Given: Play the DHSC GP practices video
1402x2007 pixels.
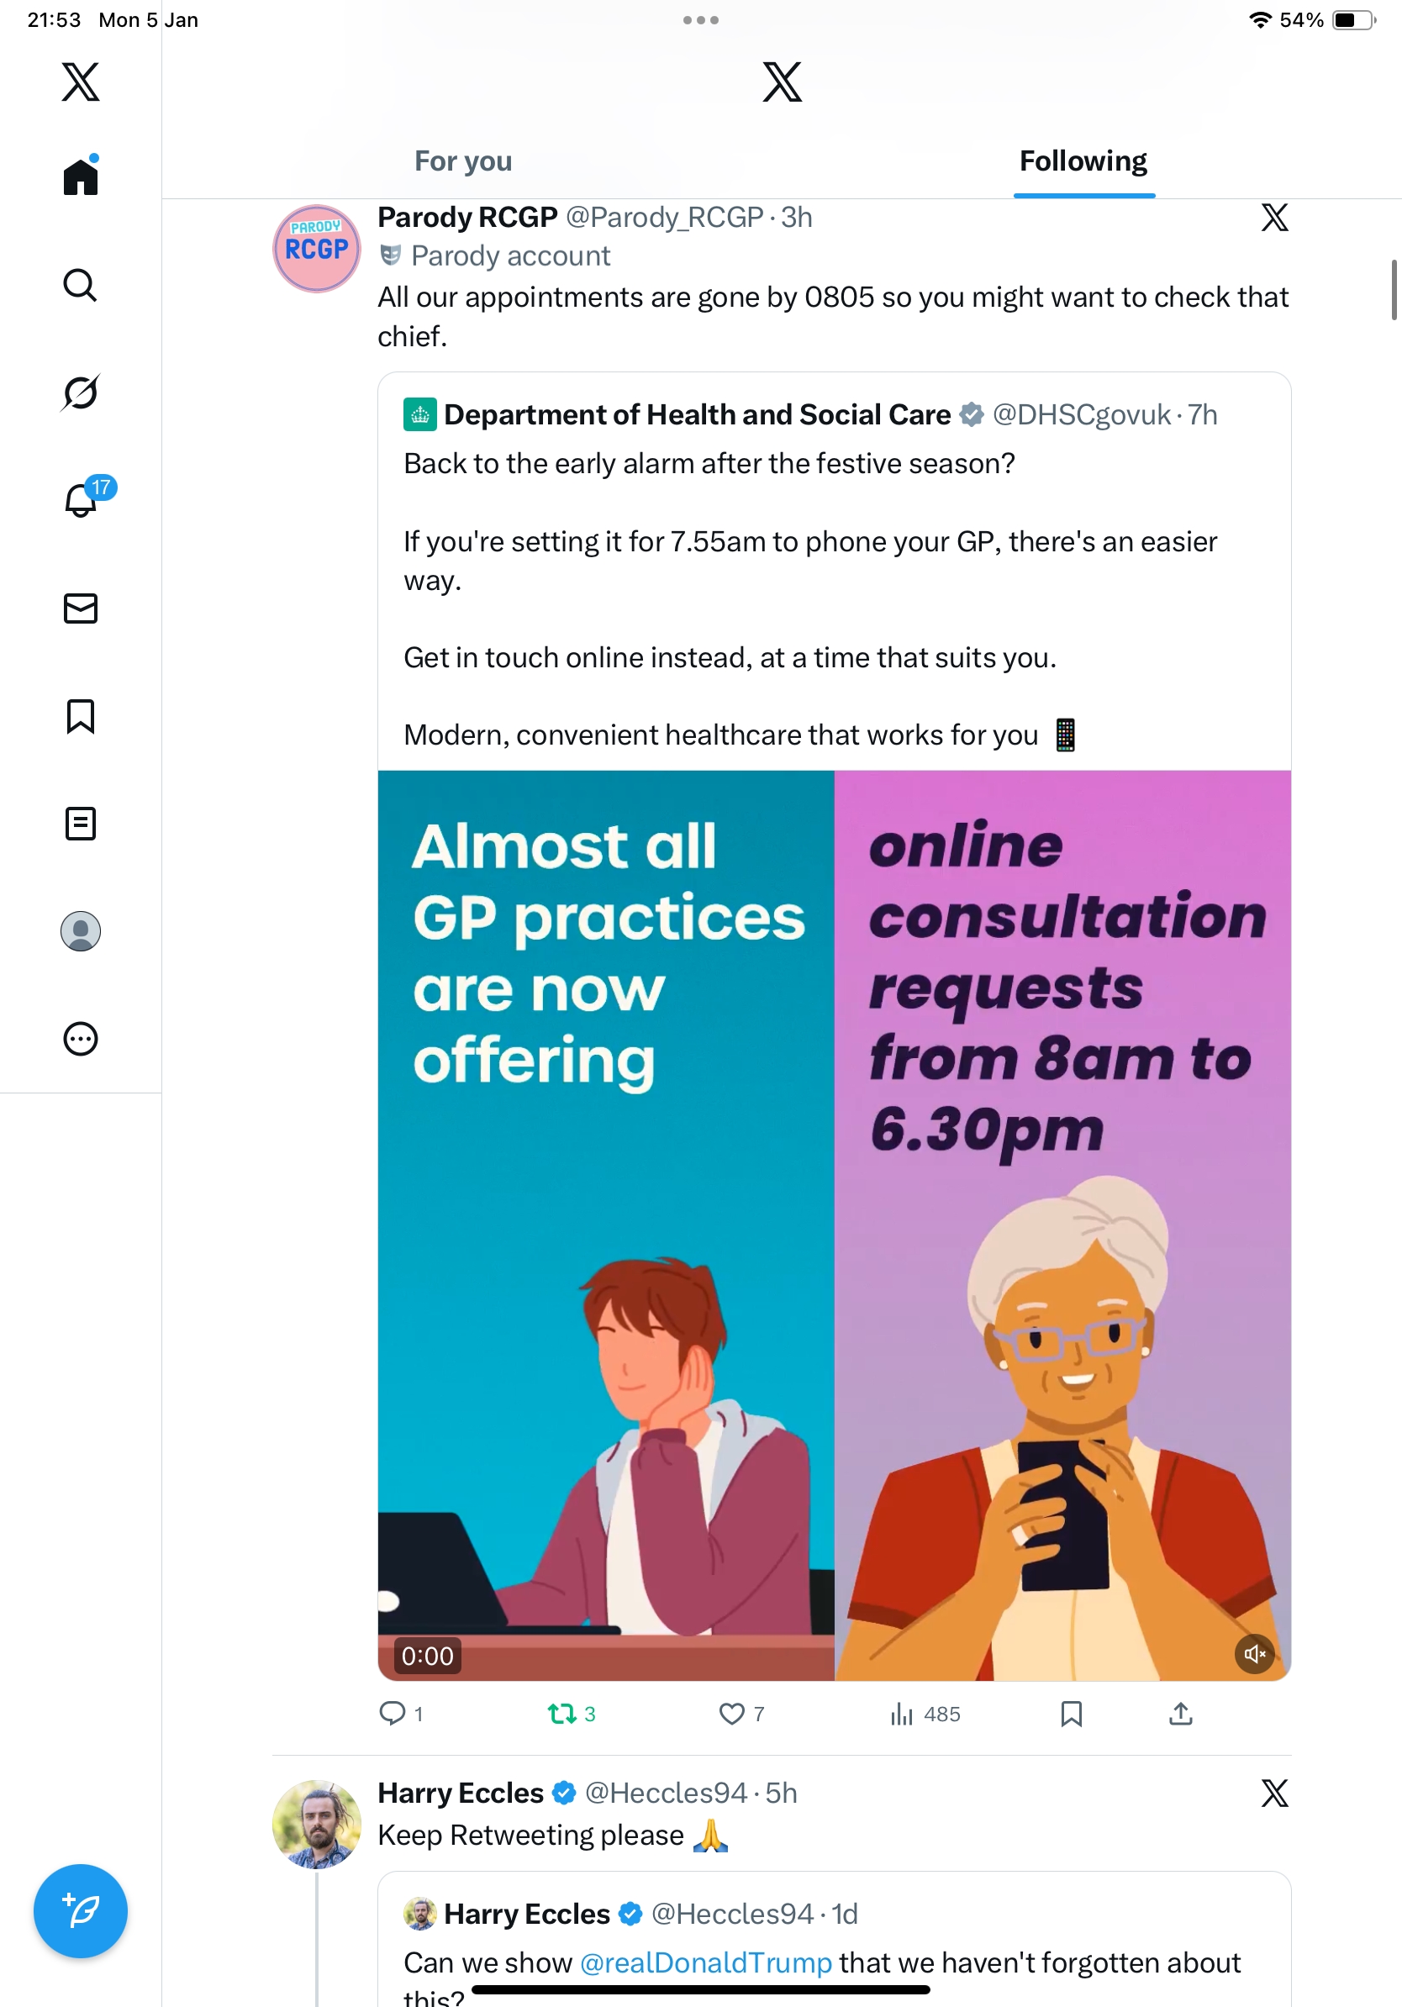Looking at the screenshot, I should coord(834,1224).
